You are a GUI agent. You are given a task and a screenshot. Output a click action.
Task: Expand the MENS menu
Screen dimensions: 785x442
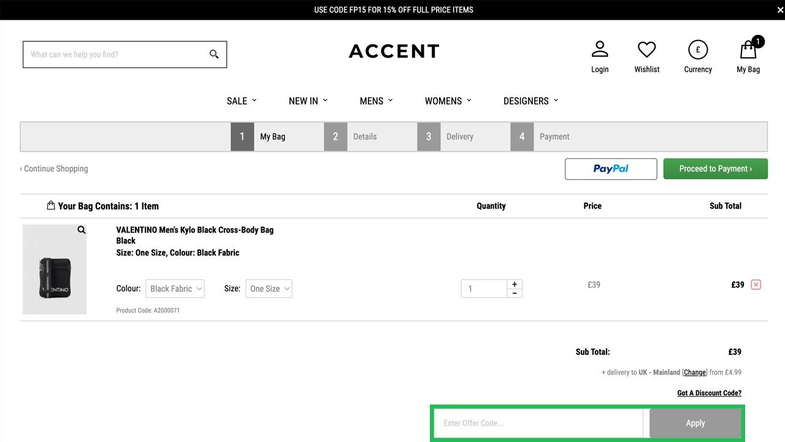(x=376, y=101)
